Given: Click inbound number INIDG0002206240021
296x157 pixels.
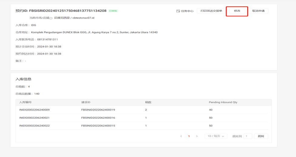Looking at the screenshot, I should pyautogui.click(x=34, y=118).
